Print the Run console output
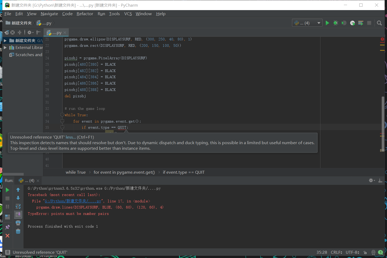 pos(18,223)
